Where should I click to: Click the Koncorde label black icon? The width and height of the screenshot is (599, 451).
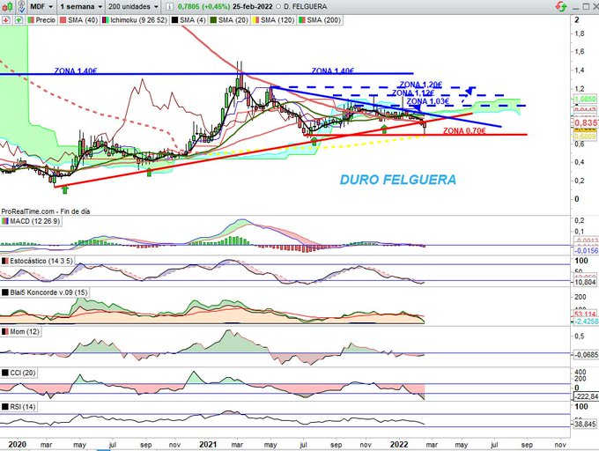pos(5,292)
